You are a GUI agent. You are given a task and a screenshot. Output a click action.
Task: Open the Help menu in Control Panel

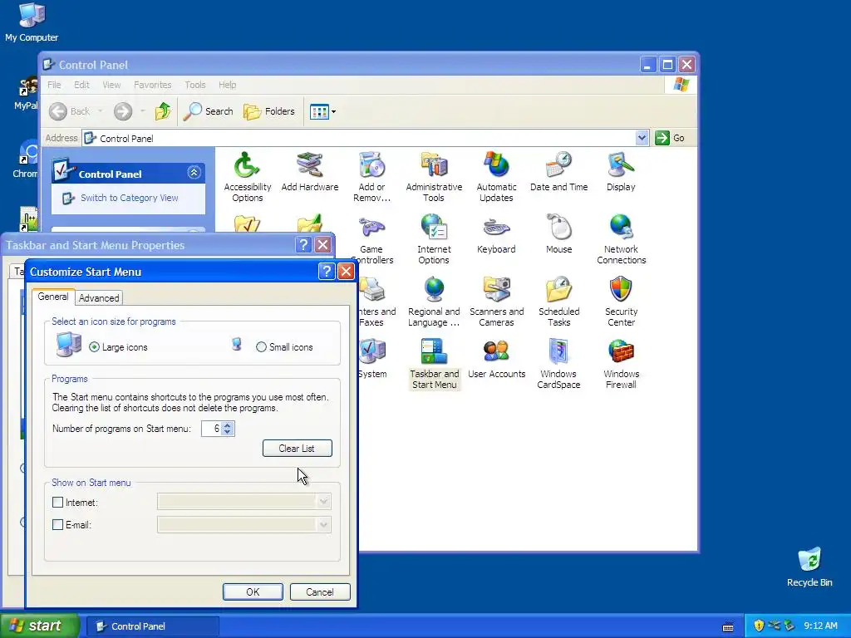[228, 85]
